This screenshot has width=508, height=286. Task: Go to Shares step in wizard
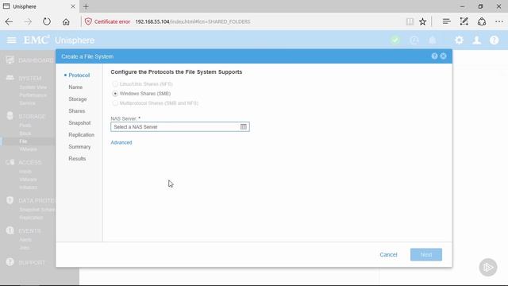tap(77, 111)
